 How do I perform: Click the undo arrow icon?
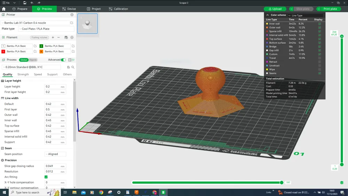click(x=32, y=3)
